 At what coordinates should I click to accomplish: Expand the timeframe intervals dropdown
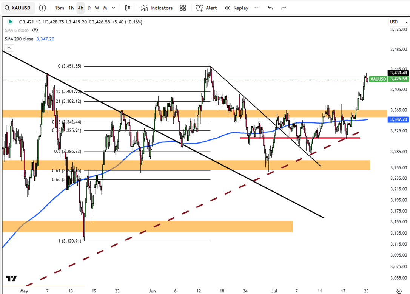[113, 8]
